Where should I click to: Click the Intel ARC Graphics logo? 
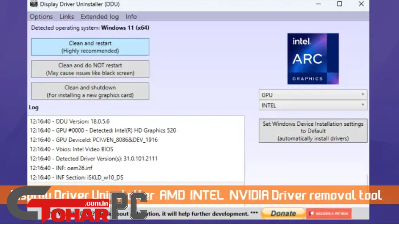pos(313,59)
